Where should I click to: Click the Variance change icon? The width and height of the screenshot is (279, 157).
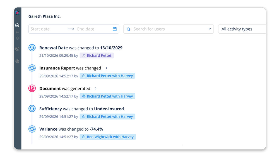32,129
